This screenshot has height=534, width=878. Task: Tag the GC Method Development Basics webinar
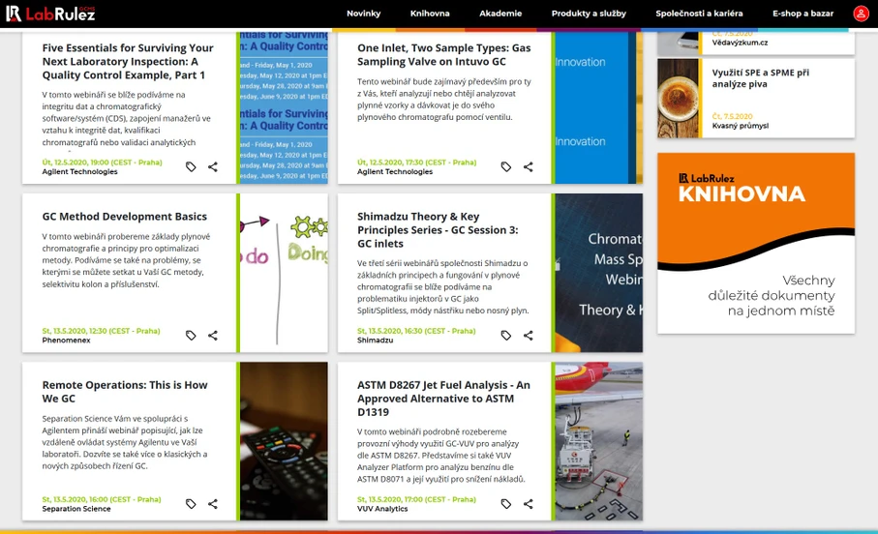pos(191,336)
